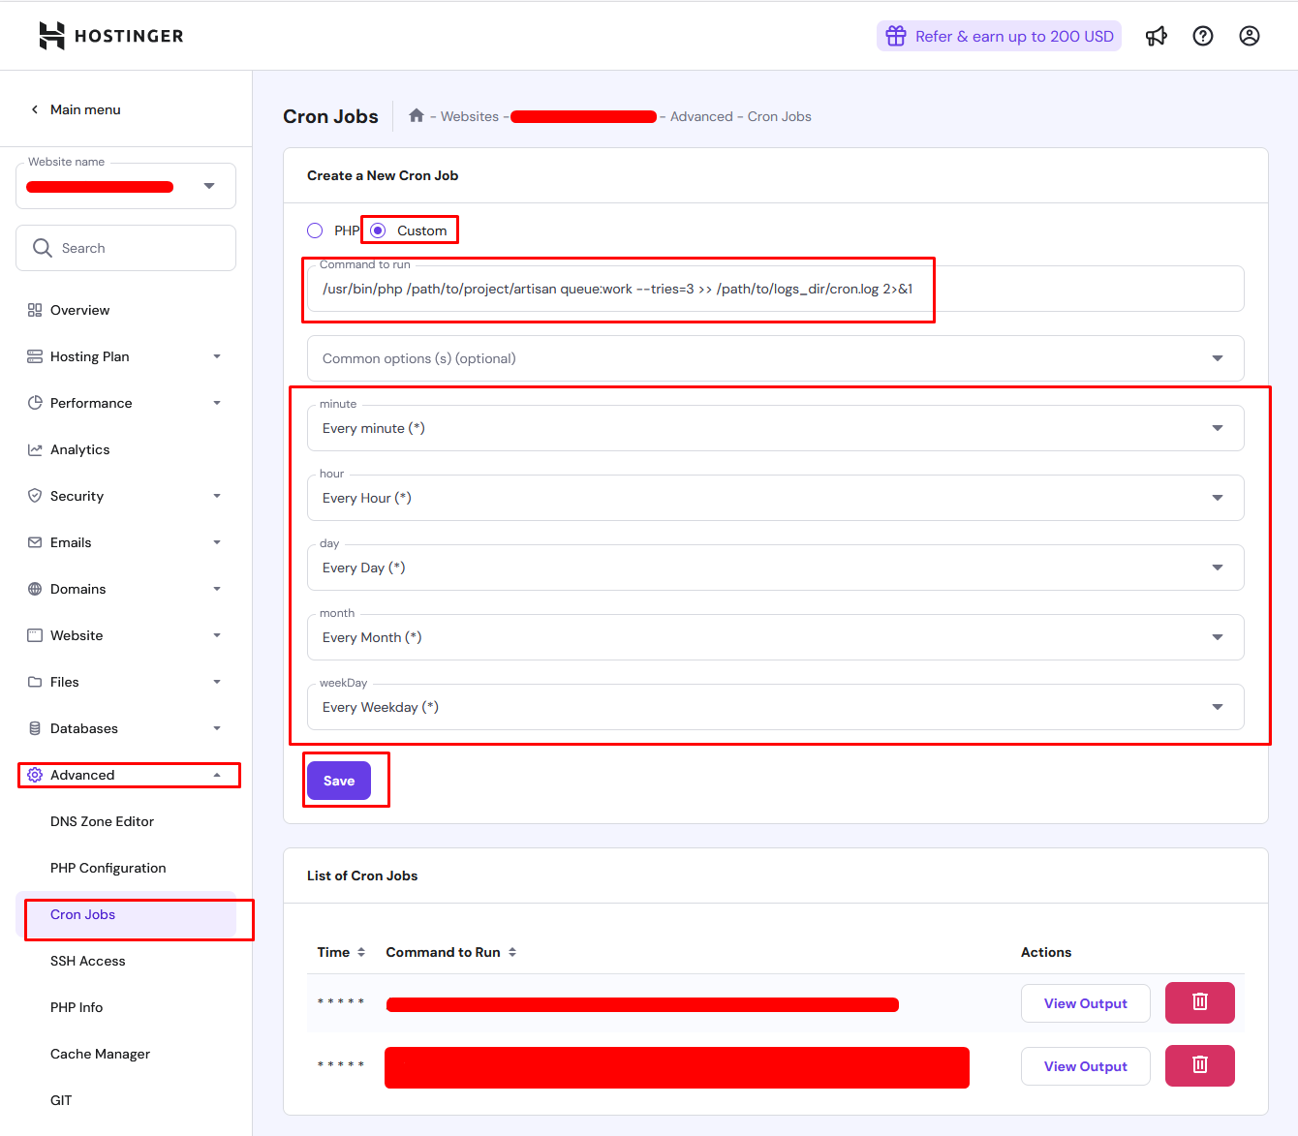Open the user account profile icon
The height and width of the screenshot is (1136, 1298).
click(x=1249, y=37)
